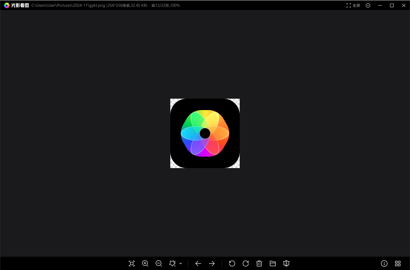This screenshot has width=410, height=270.
Task: Toggle the thumbnail grid view
Action: tap(398, 263)
